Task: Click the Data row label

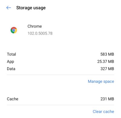Action: 11,69
